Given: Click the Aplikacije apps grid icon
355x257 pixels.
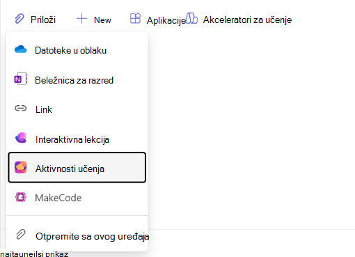Looking at the screenshot, I should (136, 18).
